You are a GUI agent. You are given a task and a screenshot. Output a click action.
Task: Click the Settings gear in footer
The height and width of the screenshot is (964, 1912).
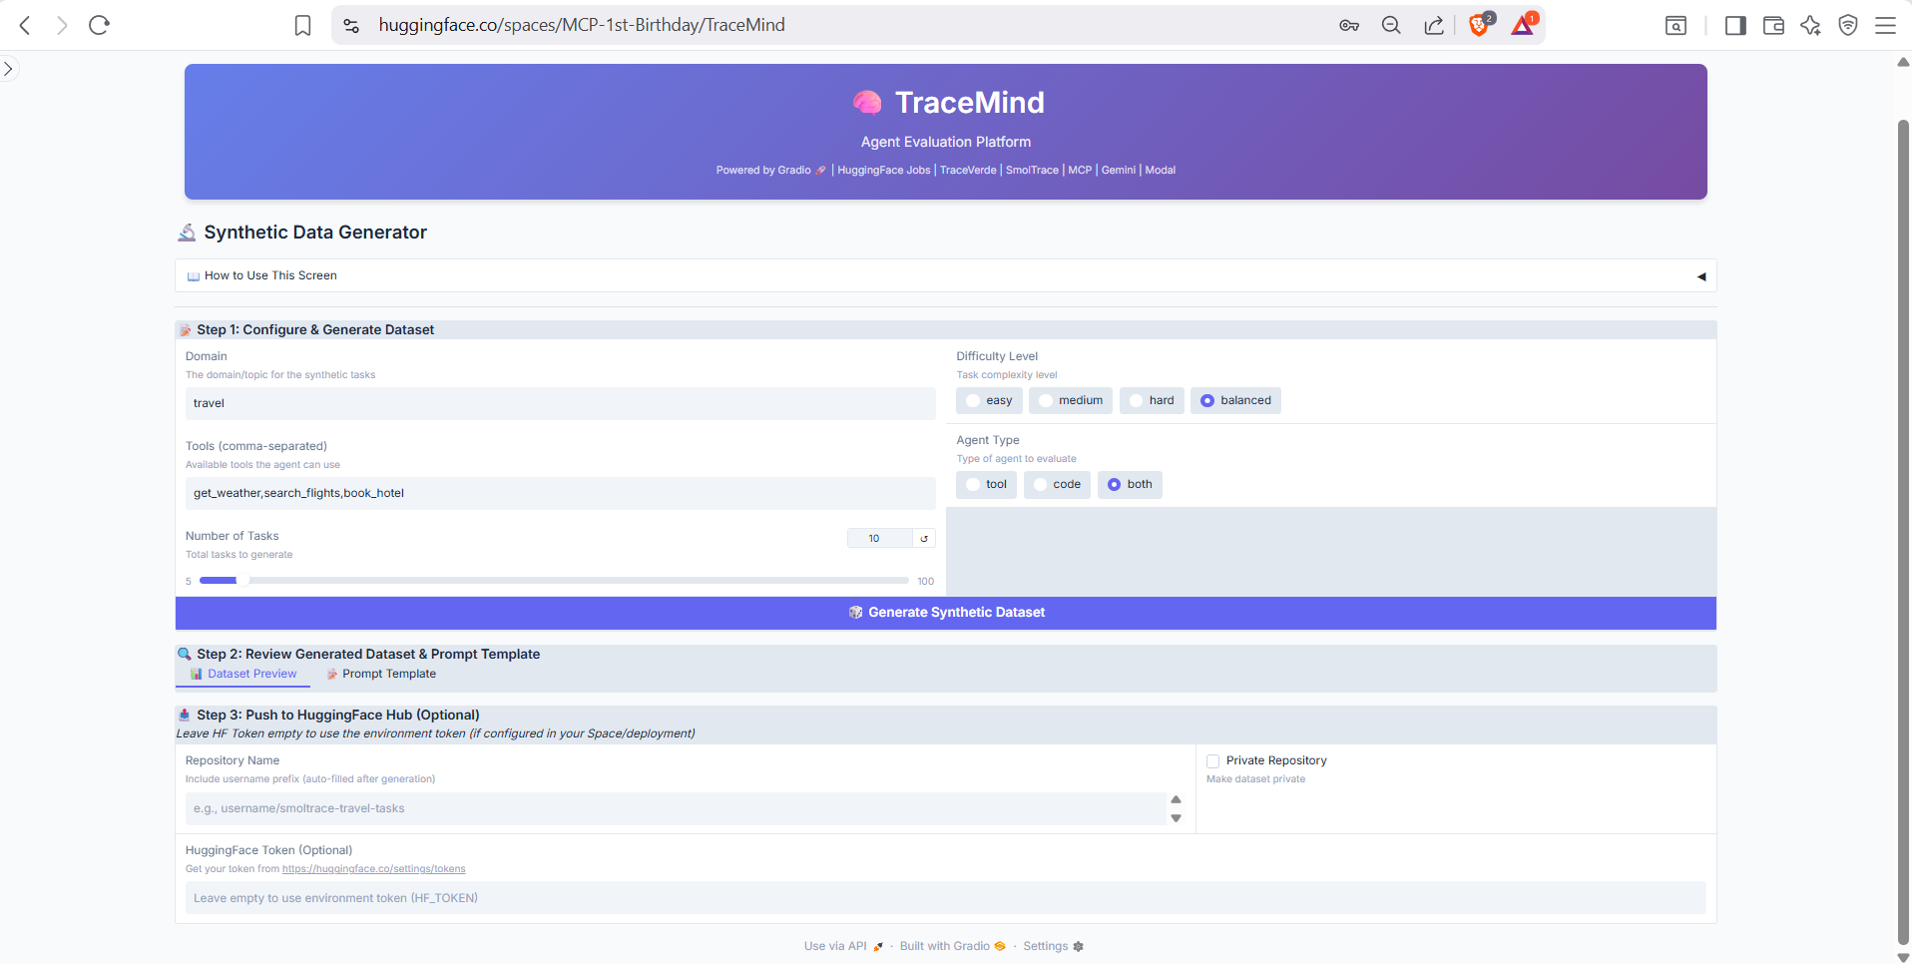pos(1078,946)
